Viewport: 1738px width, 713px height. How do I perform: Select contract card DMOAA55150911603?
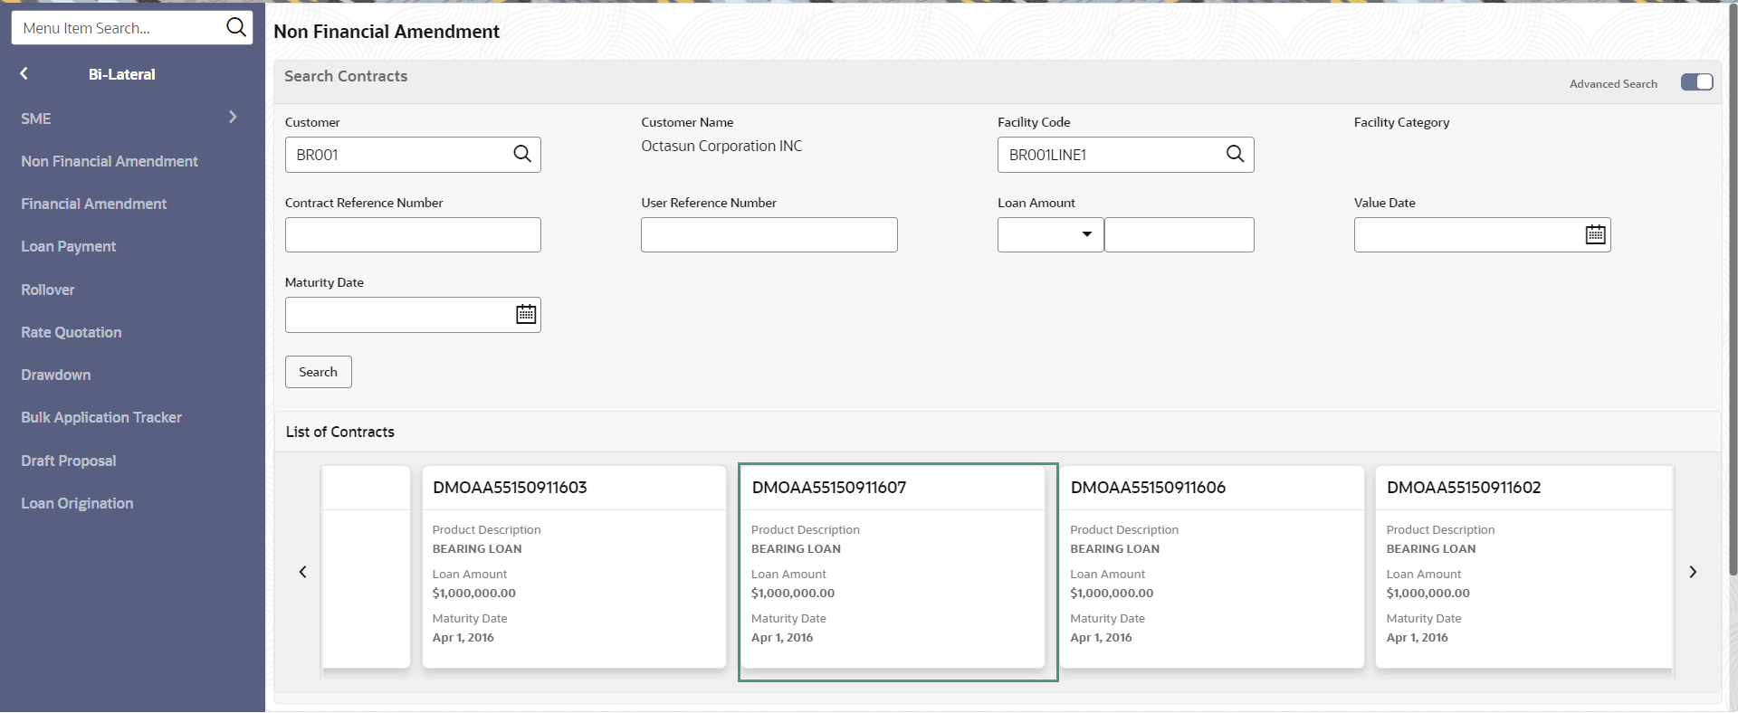(574, 567)
